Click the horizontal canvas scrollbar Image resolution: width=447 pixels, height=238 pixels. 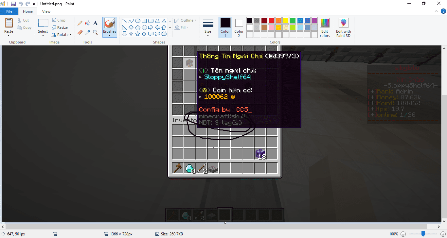click(x=217, y=227)
